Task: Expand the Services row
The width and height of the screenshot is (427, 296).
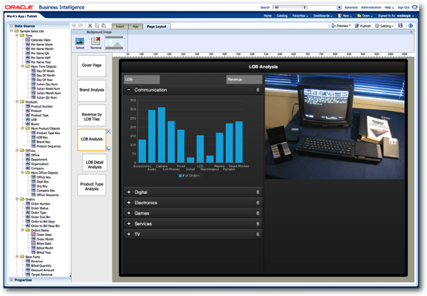Action: 129,224
